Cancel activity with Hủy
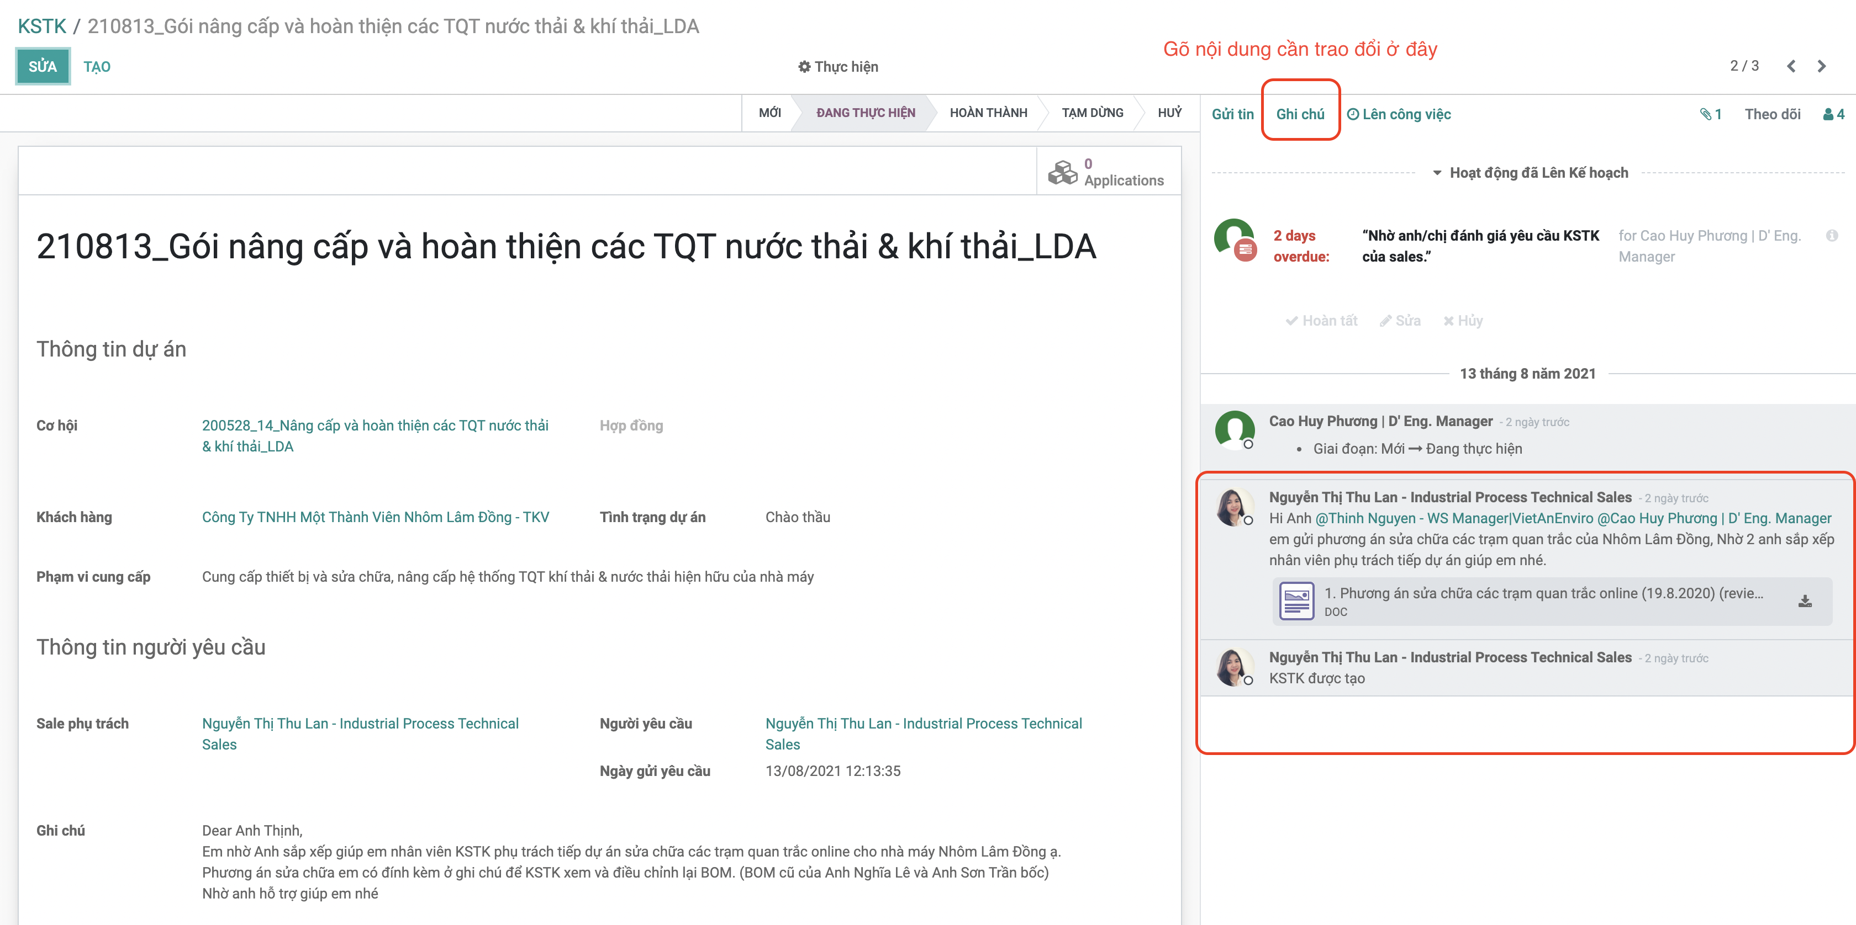The width and height of the screenshot is (1856, 925). click(1463, 320)
